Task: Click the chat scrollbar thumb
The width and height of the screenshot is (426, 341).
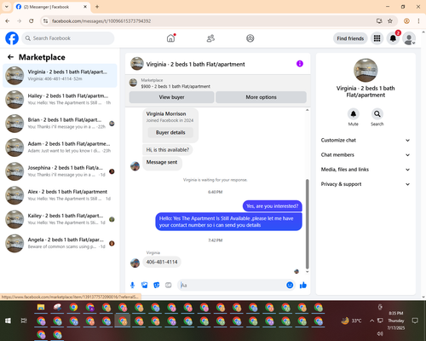Action: (x=307, y=223)
